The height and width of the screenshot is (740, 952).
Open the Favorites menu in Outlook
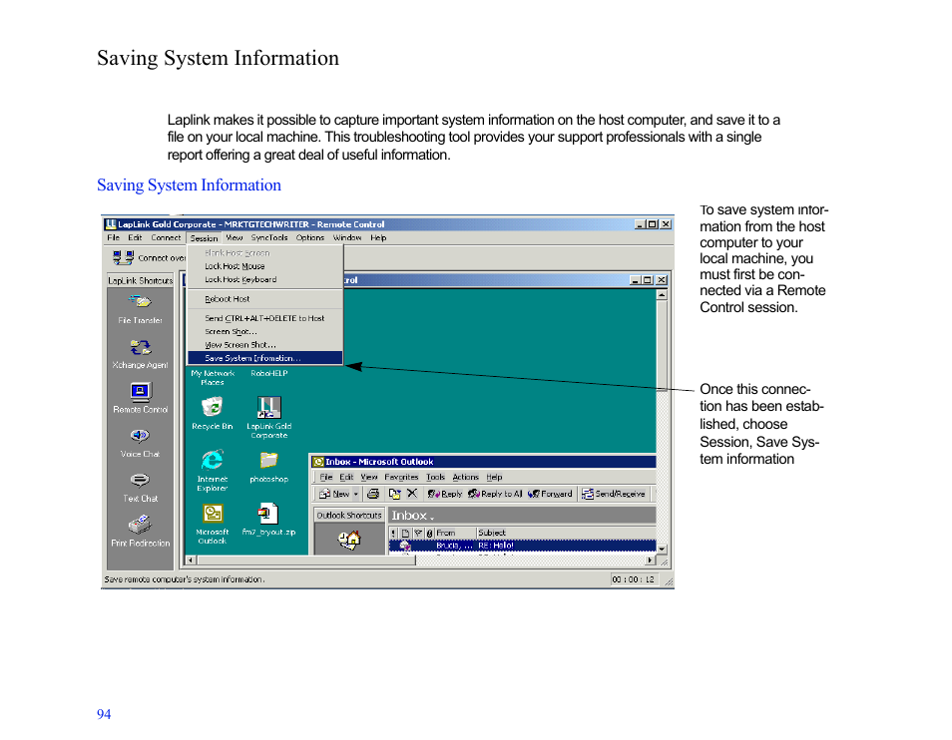pyautogui.click(x=401, y=478)
